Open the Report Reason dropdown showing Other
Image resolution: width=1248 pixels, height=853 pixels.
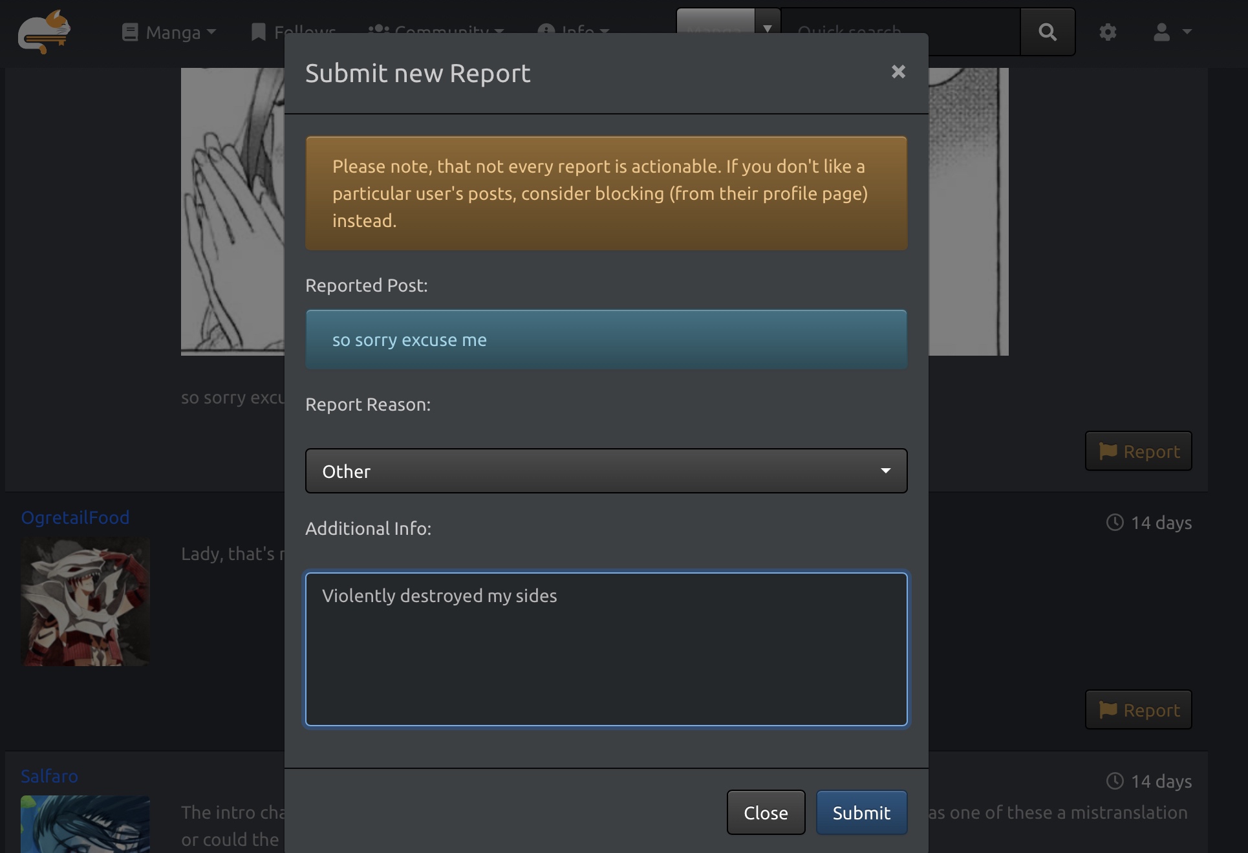pos(606,471)
